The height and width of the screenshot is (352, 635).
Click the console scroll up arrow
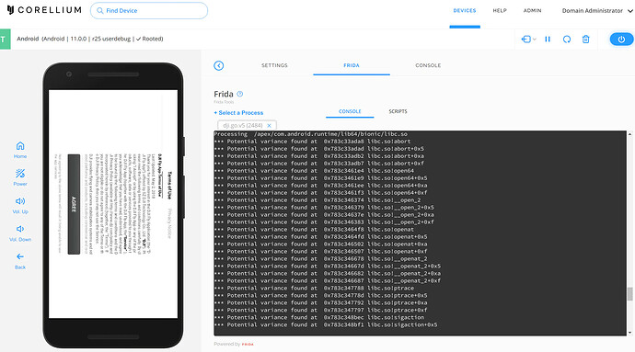(x=629, y=134)
